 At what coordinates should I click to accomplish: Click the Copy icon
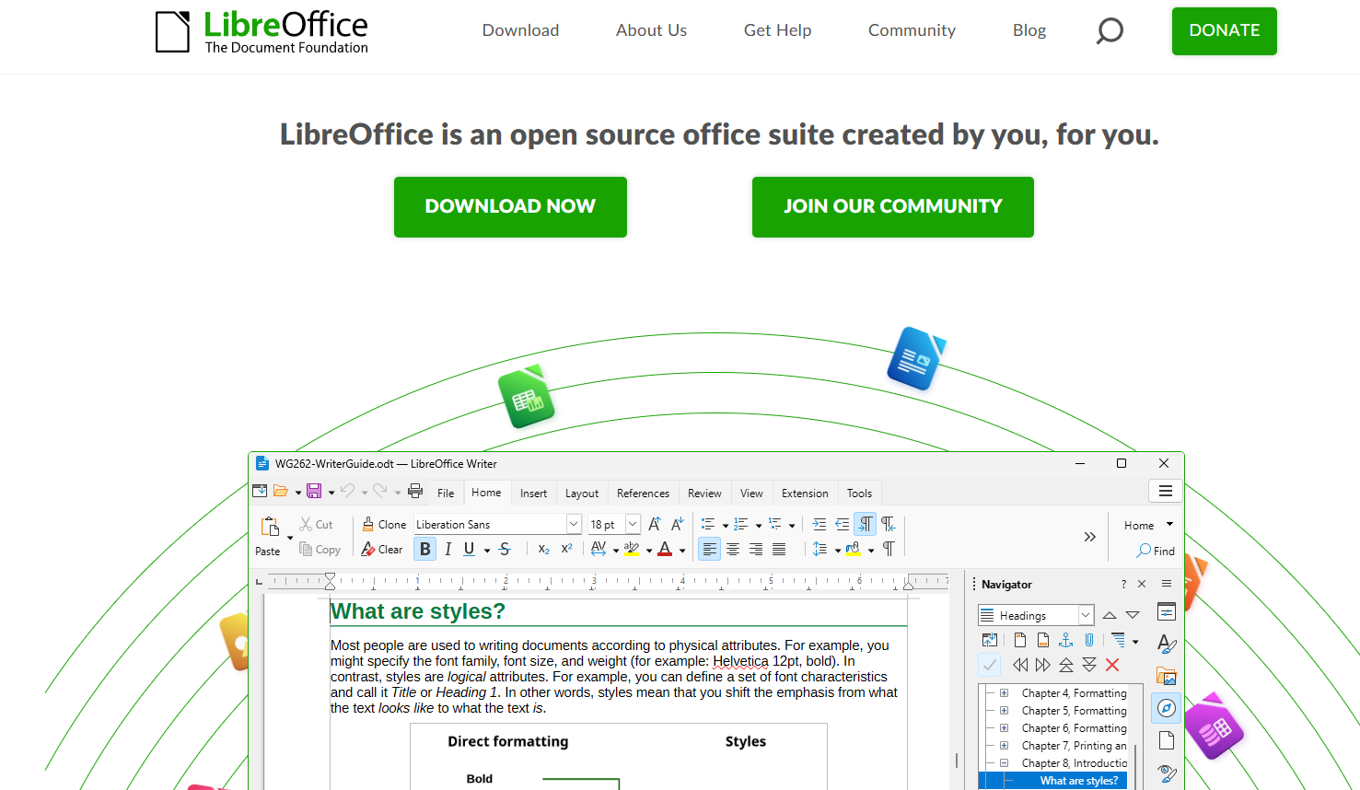(306, 549)
